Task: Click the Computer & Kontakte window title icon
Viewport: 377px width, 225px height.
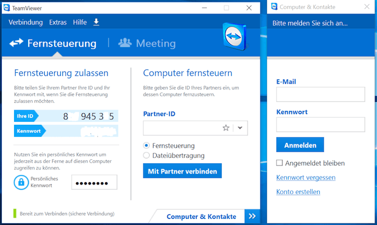Action: coord(274,7)
